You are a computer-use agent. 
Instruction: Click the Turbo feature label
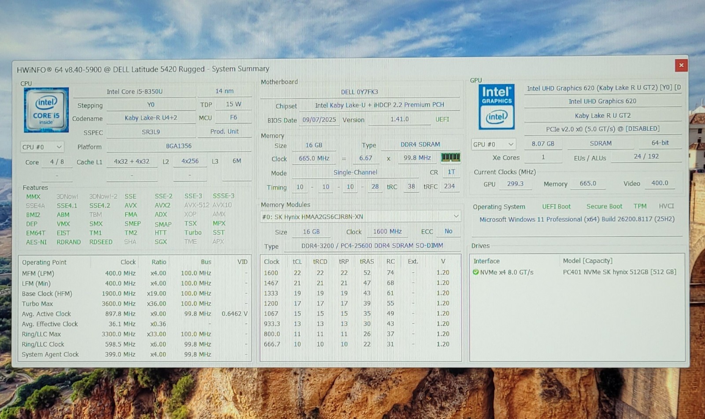[x=193, y=232]
